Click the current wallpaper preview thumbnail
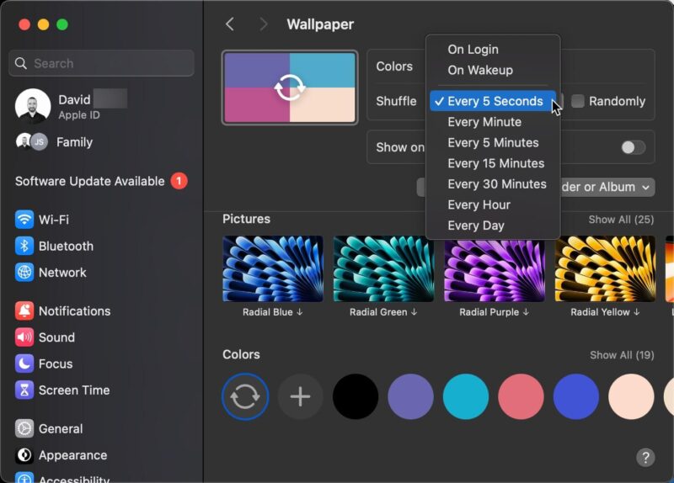The height and width of the screenshot is (483, 674). click(290, 88)
